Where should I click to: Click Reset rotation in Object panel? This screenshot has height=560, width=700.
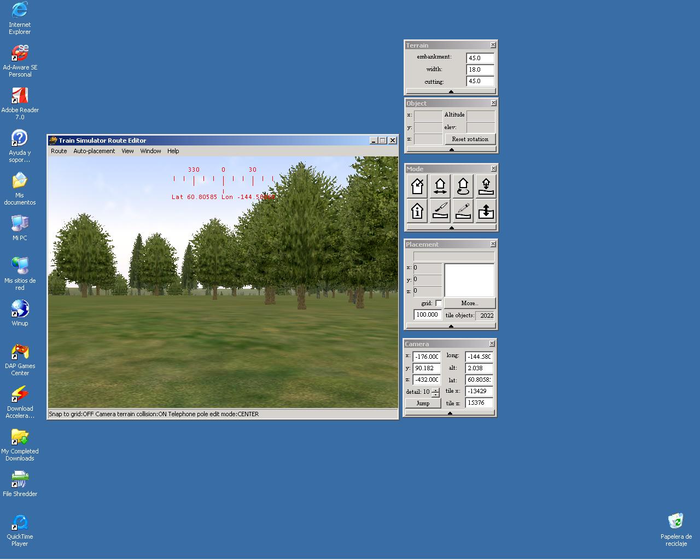click(470, 139)
